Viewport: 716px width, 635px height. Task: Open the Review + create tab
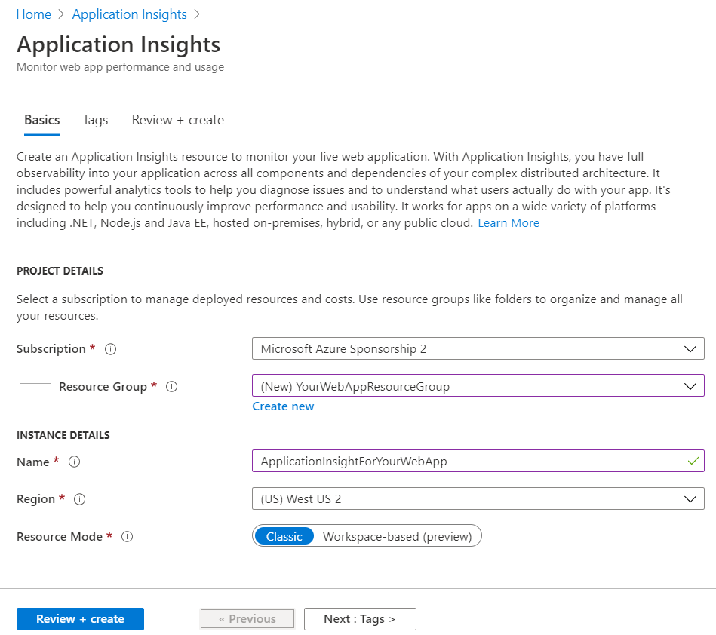(177, 120)
